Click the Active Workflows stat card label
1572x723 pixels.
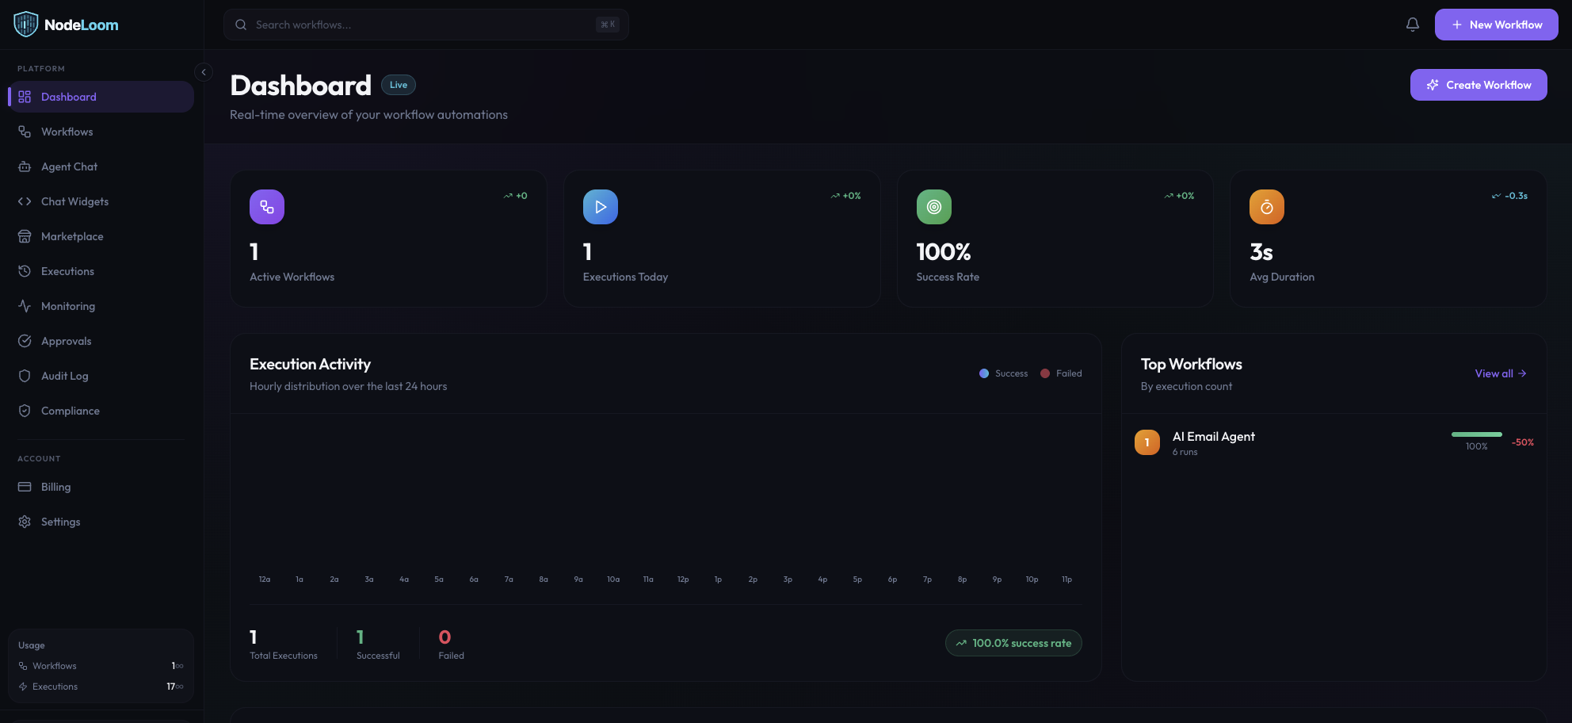point(292,277)
